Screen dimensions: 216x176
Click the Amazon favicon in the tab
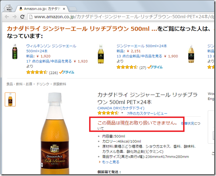pyautogui.click(x=21, y=8)
